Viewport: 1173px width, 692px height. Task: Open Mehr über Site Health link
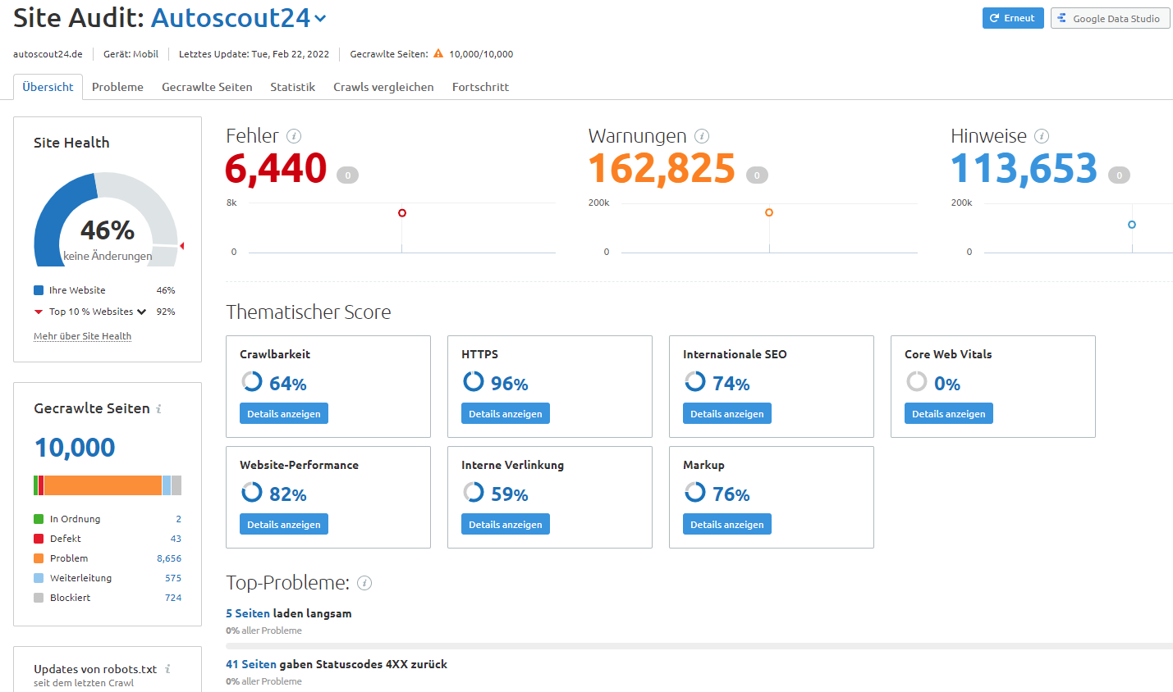point(82,336)
